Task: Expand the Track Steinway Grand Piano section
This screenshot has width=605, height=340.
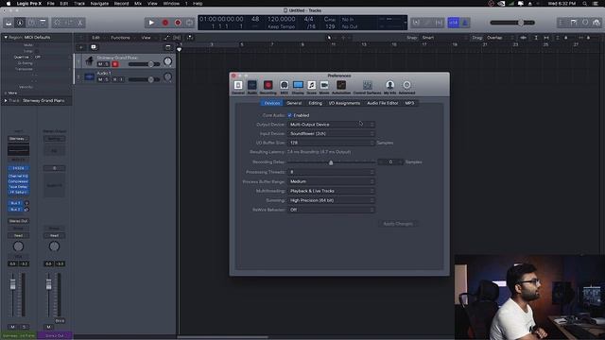Action: coord(6,101)
